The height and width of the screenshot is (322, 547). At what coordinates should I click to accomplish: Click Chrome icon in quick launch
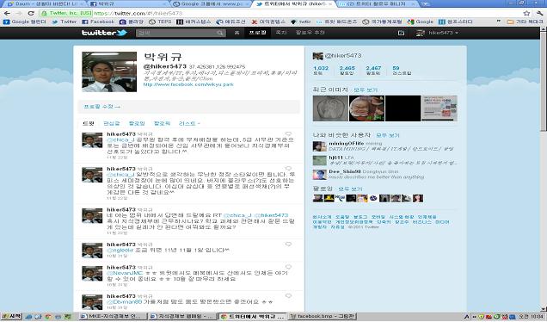coord(48,317)
